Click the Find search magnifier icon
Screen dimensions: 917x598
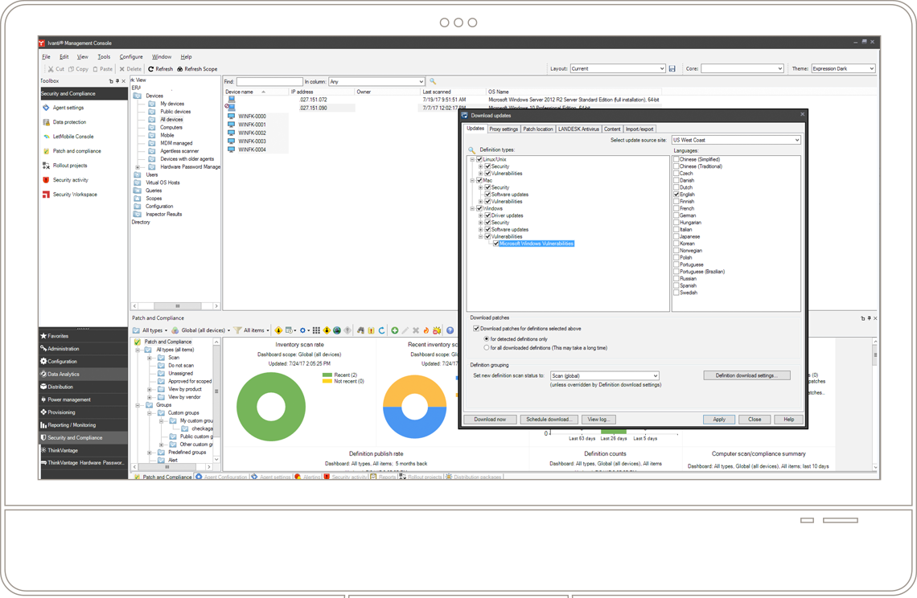tap(433, 81)
